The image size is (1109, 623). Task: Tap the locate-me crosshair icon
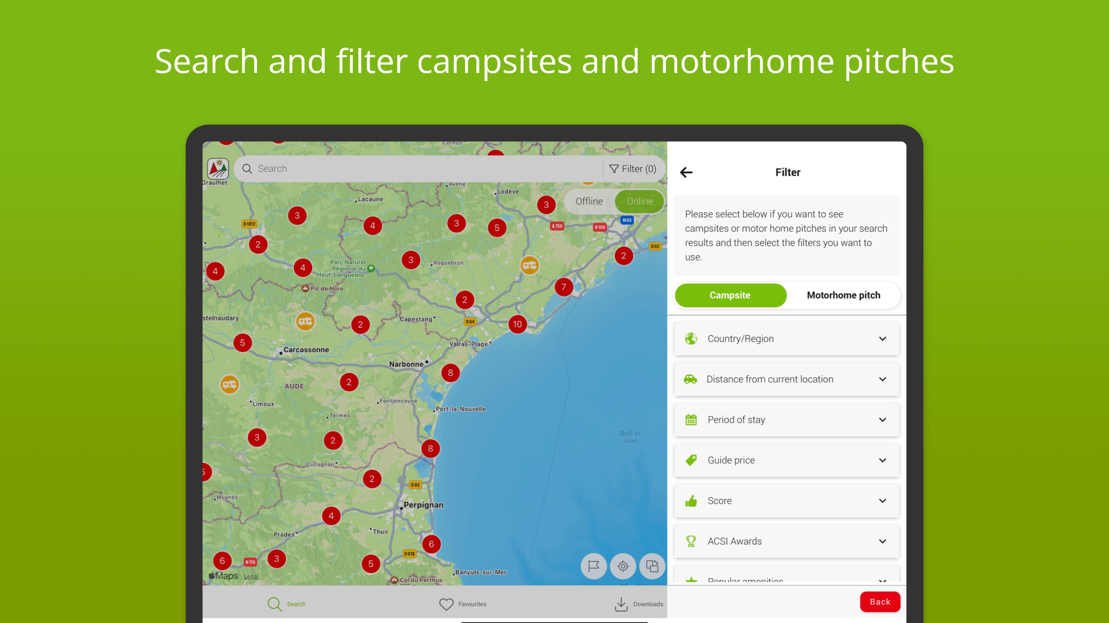(x=623, y=566)
